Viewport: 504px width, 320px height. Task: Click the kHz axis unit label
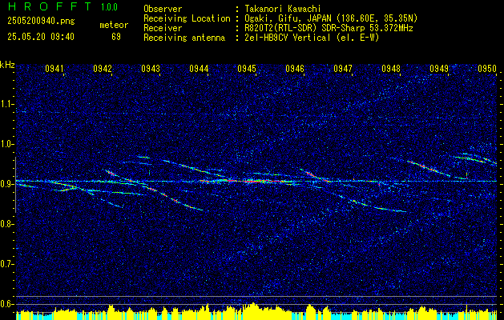pos(7,65)
